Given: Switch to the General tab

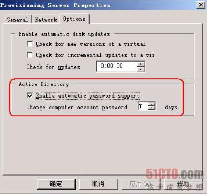Looking at the screenshot, I should (18, 20).
